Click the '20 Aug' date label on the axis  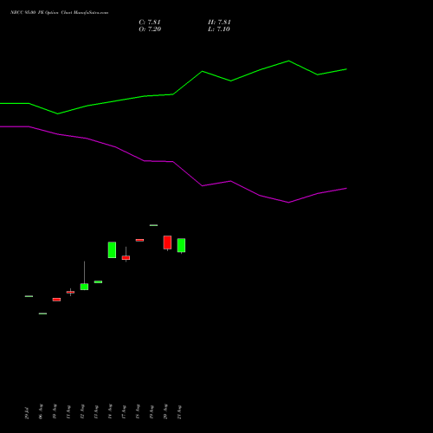tap(165, 411)
